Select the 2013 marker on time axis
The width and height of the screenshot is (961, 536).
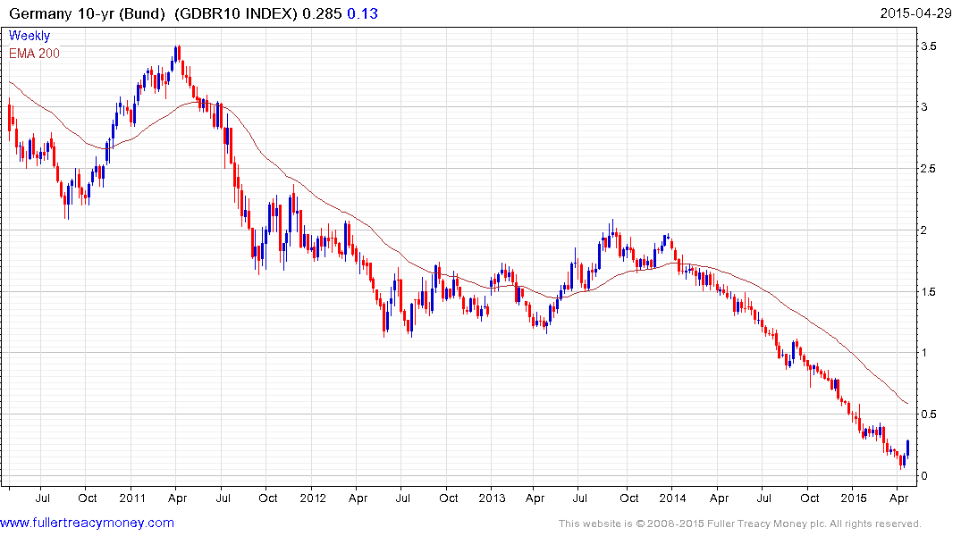click(x=493, y=497)
